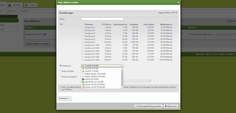This screenshot has height=113, width=236.
Task: Pick the CloudLevel 4 tariff option
Action: point(82,36)
